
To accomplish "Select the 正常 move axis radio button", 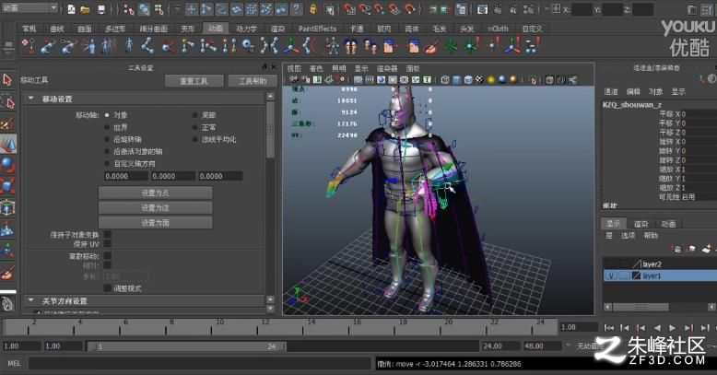I will pos(194,127).
